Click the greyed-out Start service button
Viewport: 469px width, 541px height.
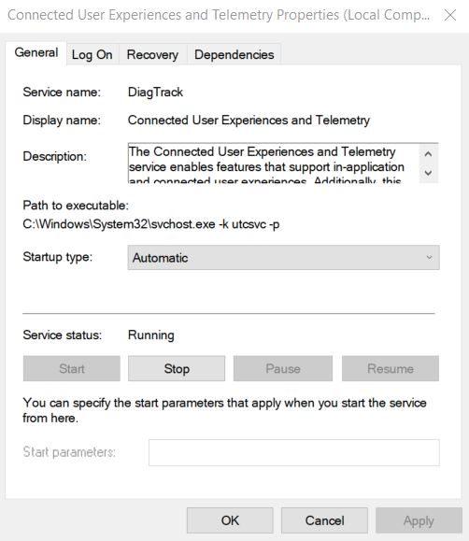72,368
